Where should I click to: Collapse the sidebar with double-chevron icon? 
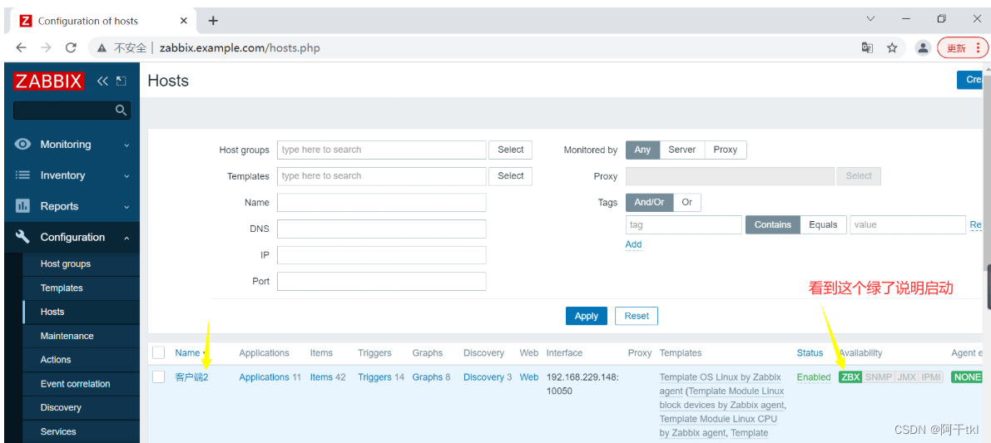[102, 81]
